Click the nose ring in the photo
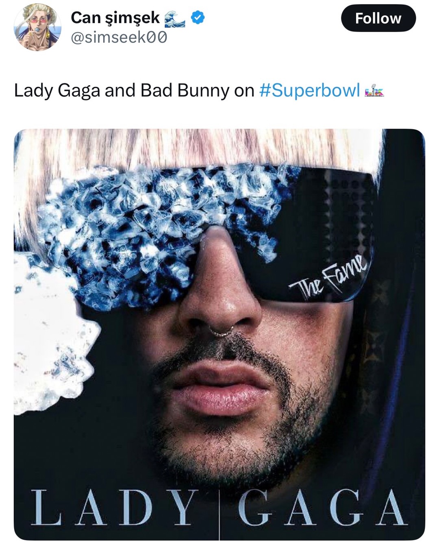The height and width of the screenshot is (549, 439). (222, 331)
